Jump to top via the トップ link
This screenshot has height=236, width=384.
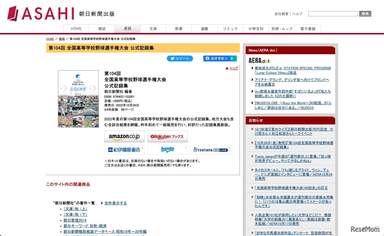[233, 68]
